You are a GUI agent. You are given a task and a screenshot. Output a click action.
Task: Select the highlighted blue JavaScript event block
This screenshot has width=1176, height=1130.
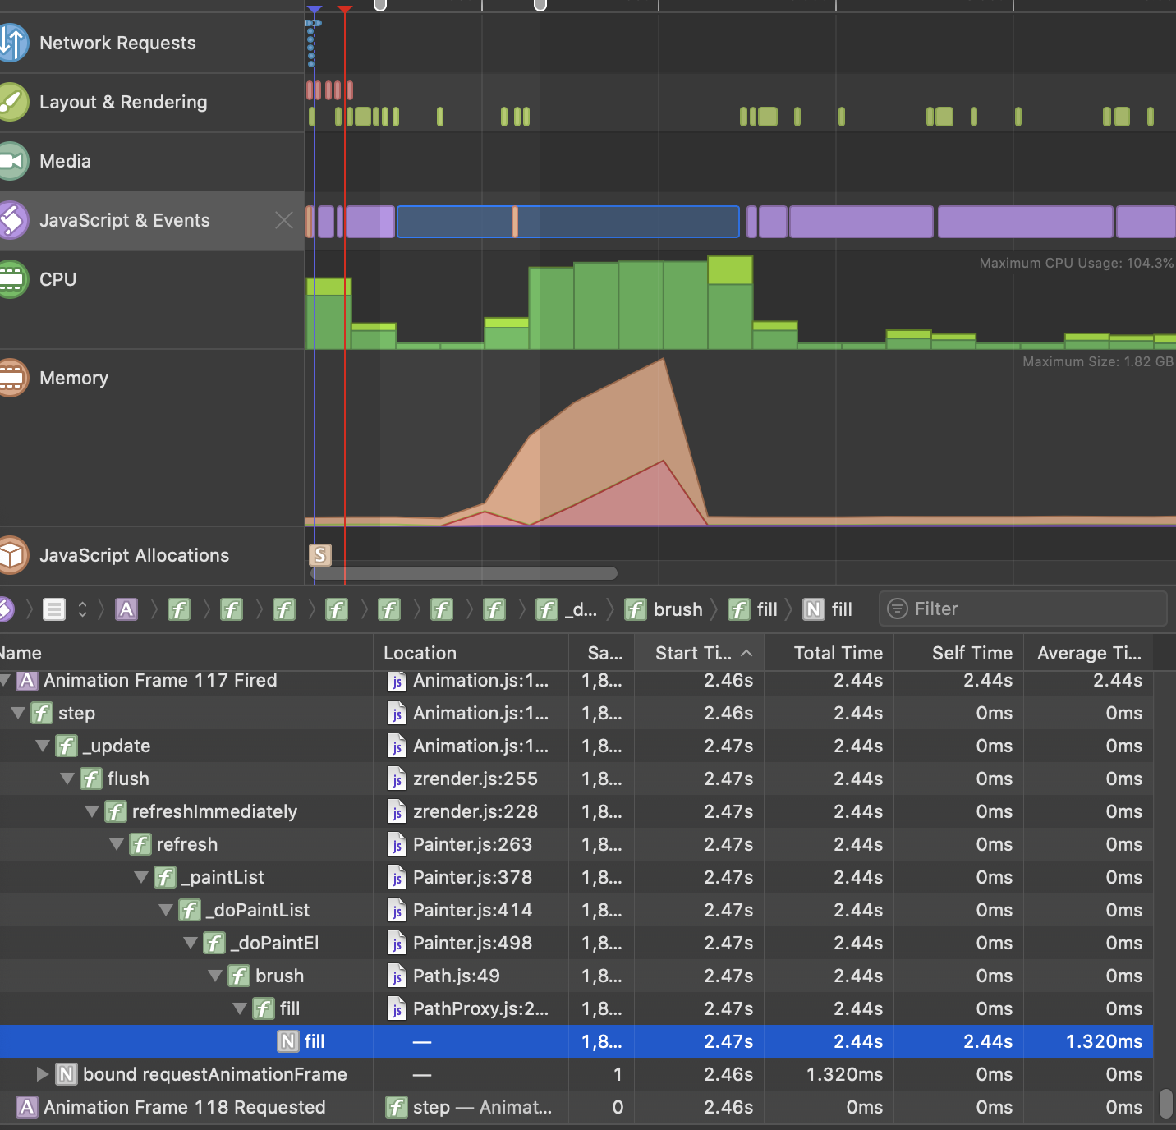(568, 222)
